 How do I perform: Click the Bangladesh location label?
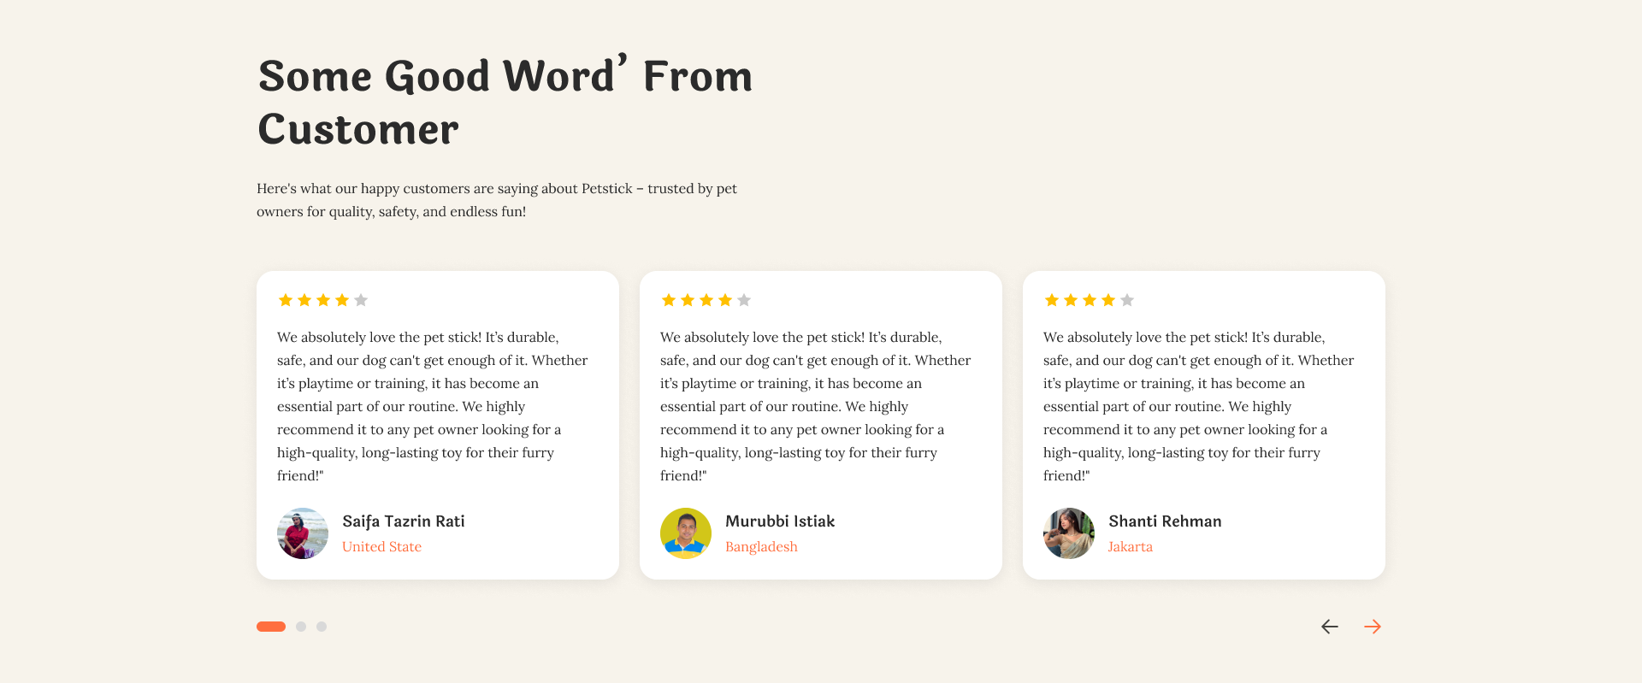[x=761, y=547]
